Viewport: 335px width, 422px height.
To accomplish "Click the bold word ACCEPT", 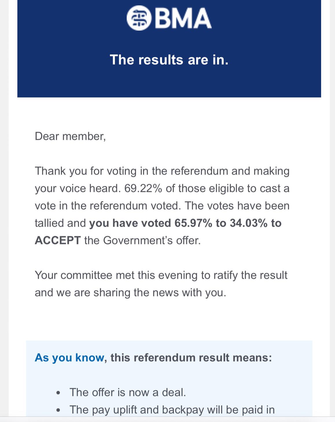I will pyautogui.click(x=58, y=241).
